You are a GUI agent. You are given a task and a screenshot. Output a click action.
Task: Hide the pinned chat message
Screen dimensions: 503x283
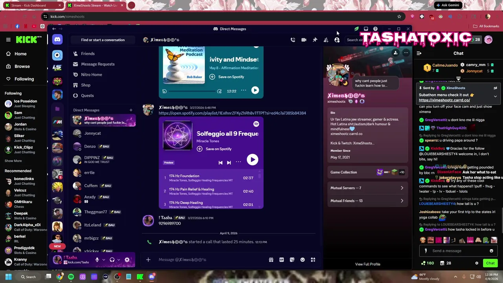(495, 88)
